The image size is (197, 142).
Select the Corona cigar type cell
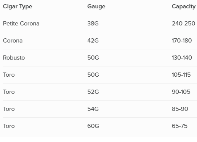pyautogui.click(x=13, y=41)
